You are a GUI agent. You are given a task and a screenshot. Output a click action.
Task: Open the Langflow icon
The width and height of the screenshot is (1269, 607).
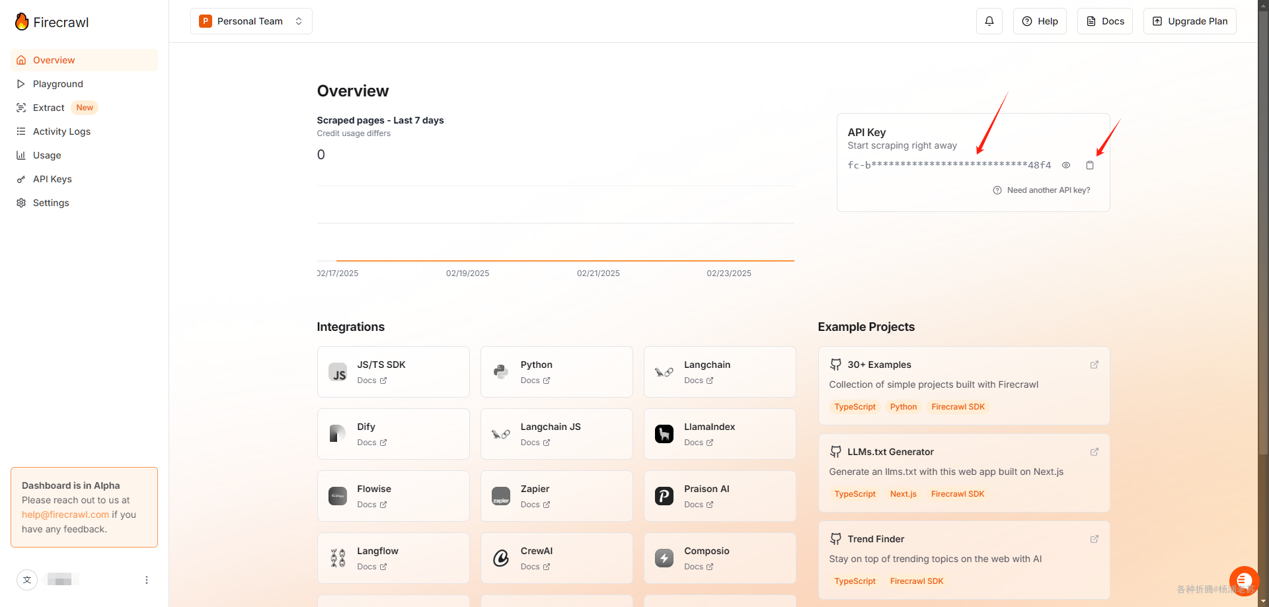tap(338, 558)
